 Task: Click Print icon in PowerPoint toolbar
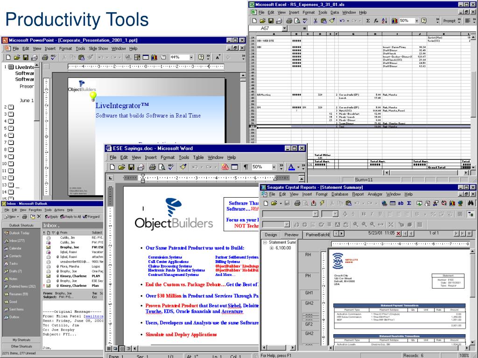[45, 57]
